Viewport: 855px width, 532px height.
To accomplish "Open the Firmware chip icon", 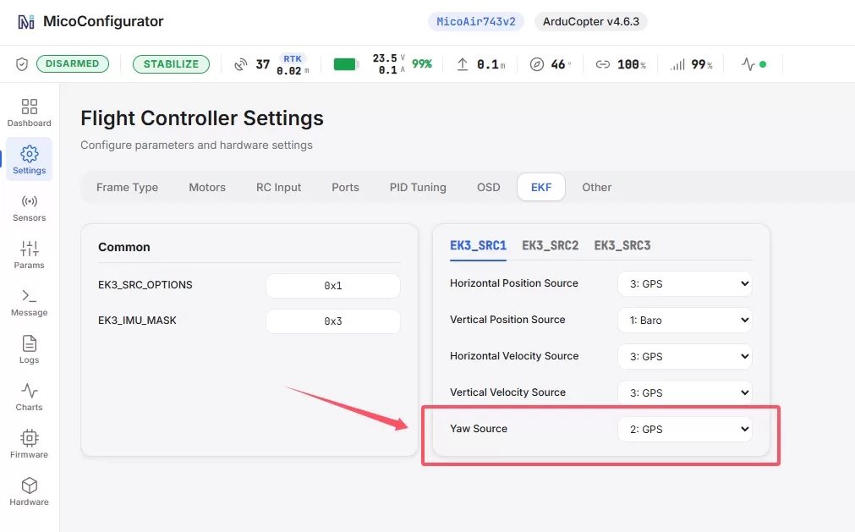I will 29,438.
